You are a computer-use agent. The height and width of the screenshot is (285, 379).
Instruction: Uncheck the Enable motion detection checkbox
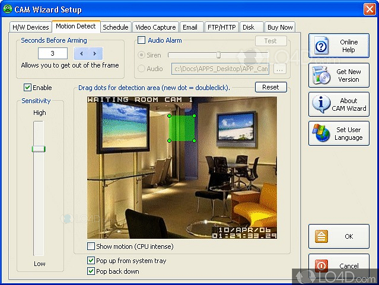[x=27, y=87]
